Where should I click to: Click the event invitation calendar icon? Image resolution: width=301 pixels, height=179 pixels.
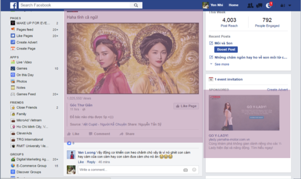click(x=211, y=79)
